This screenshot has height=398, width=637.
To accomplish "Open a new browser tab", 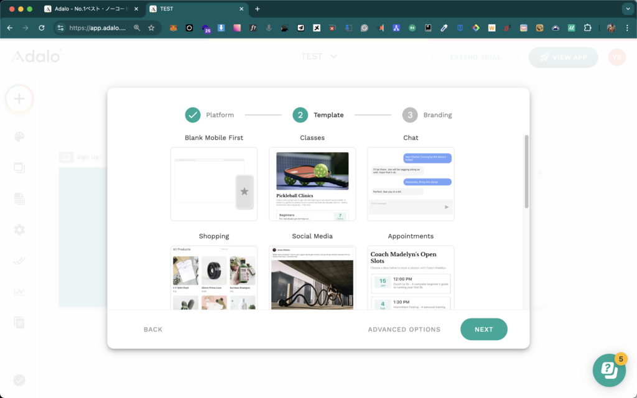I will [257, 9].
